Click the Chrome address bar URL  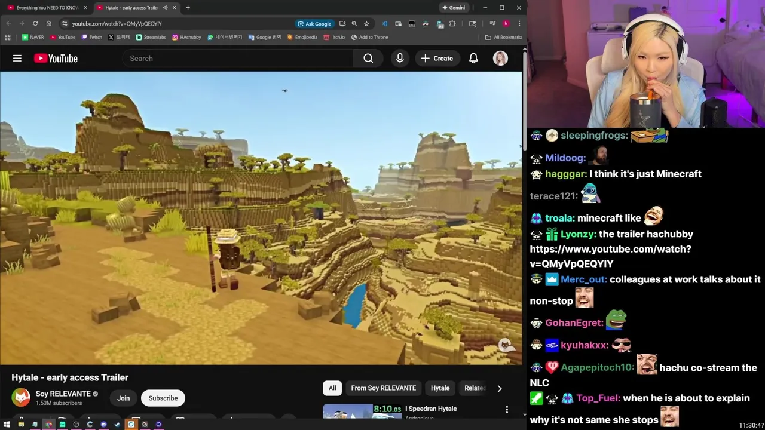pos(117,24)
